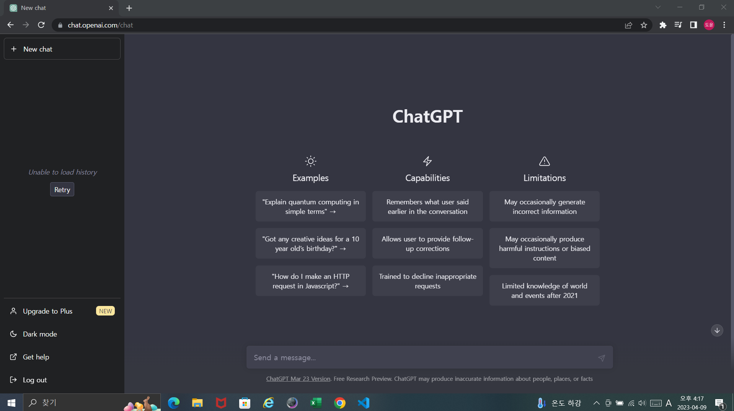Click "Remembers what user said earlier" card

pos(427,207)
